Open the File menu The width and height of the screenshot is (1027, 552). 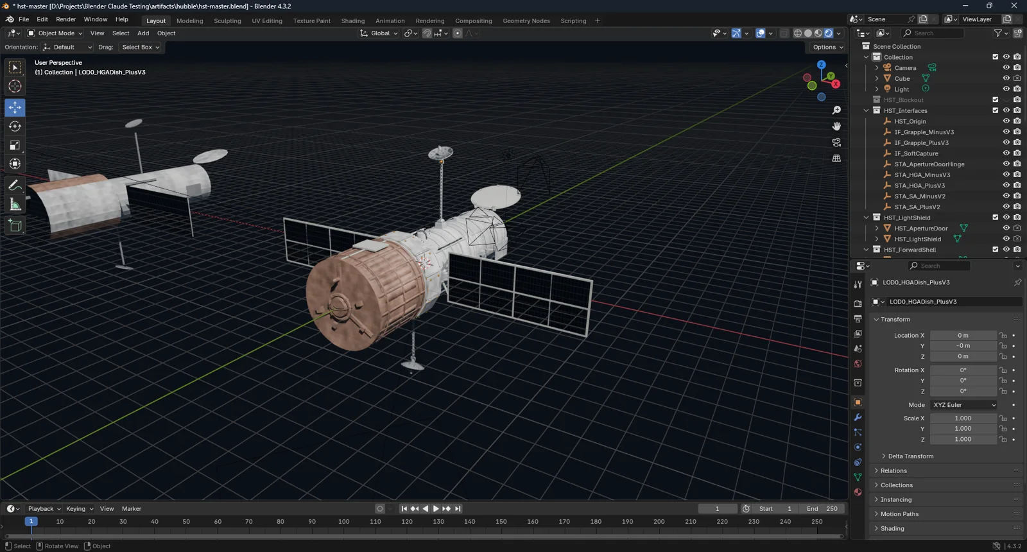24,19
